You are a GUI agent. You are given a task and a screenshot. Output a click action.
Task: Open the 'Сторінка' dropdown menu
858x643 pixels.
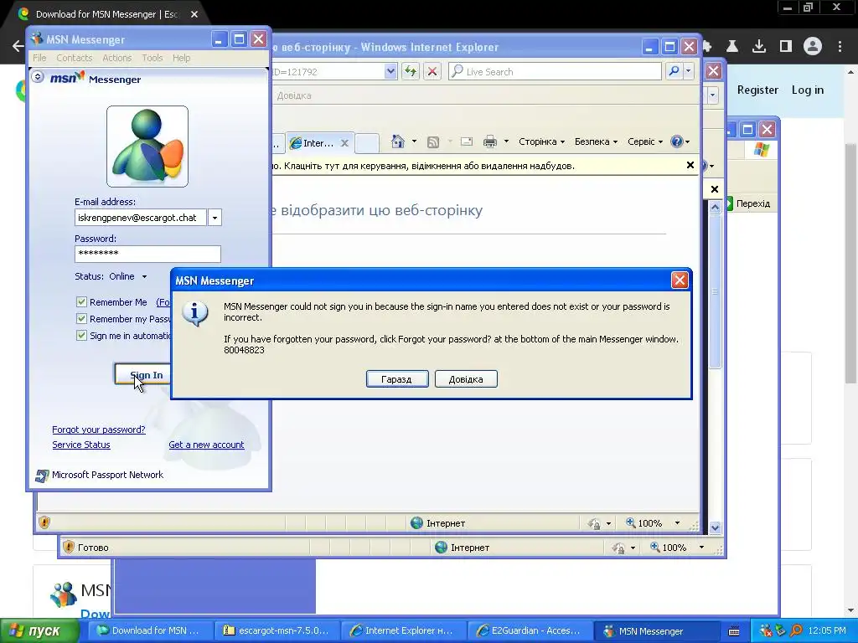tap(541, 141)
